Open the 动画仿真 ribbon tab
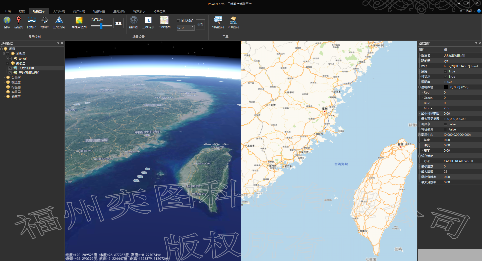Viewport: 482px width, 261px height. pyautogui.click(x=159, y=11)
